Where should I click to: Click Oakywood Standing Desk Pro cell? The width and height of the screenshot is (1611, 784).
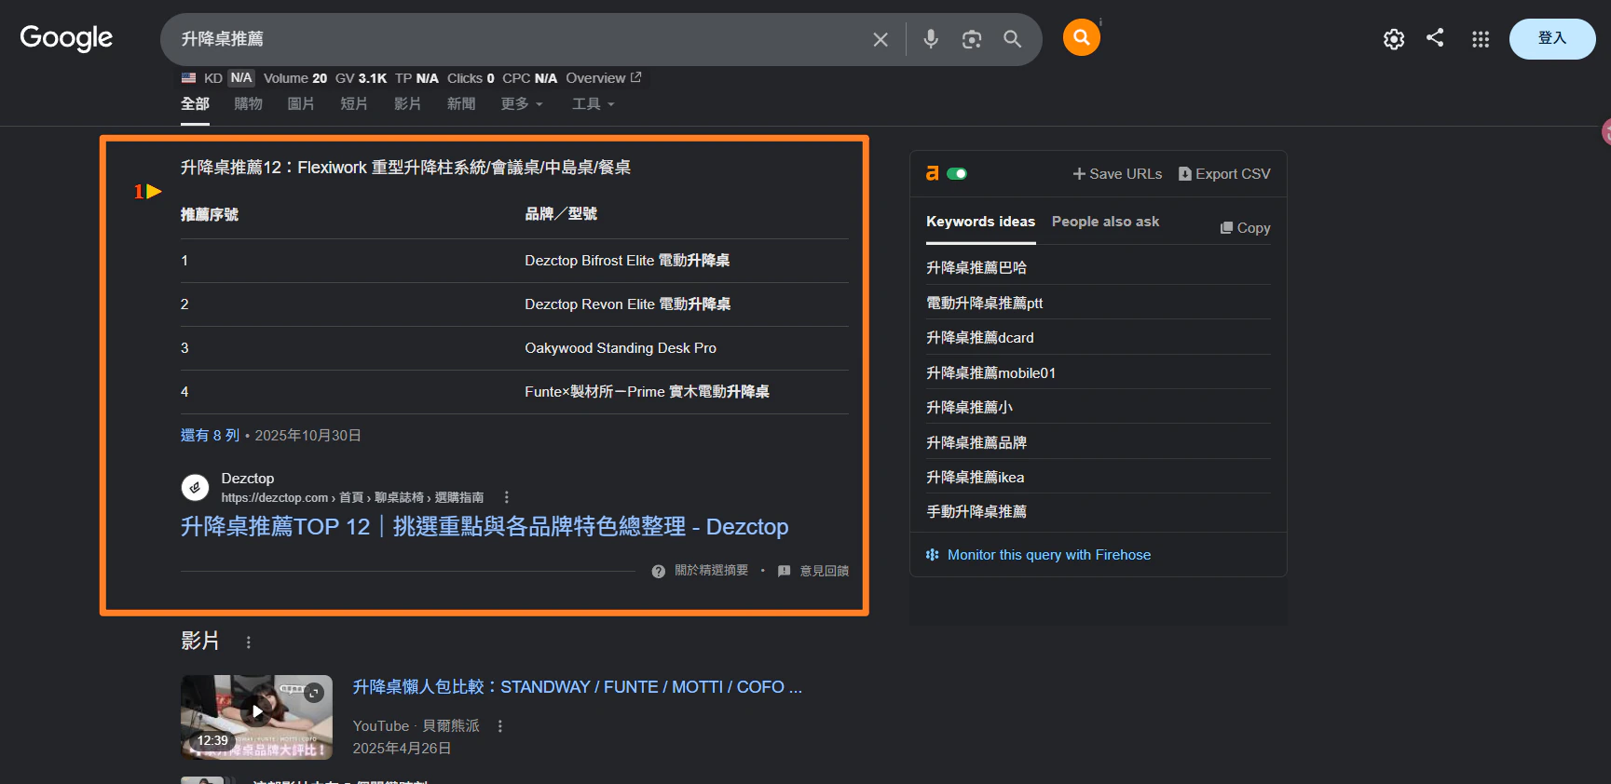[621, 348]
